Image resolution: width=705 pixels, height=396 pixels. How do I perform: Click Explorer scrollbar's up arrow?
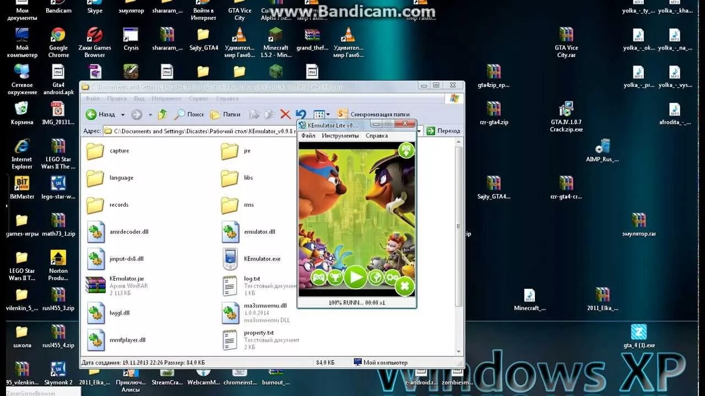click(458, 142)
